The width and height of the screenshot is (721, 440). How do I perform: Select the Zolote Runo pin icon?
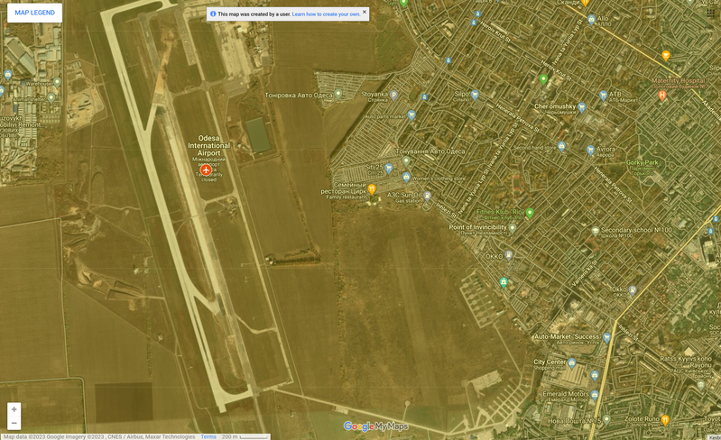point(665,419)
